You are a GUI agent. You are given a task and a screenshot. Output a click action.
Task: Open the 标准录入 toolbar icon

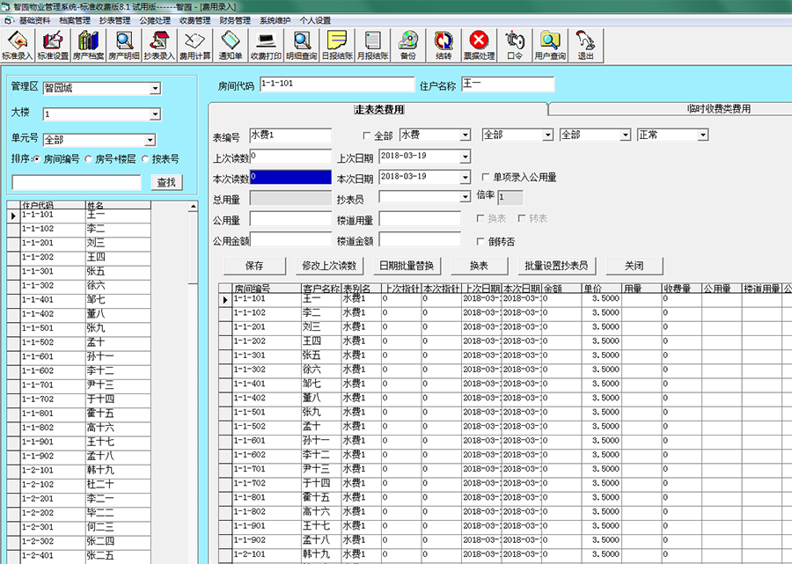(x=18, y=45)
